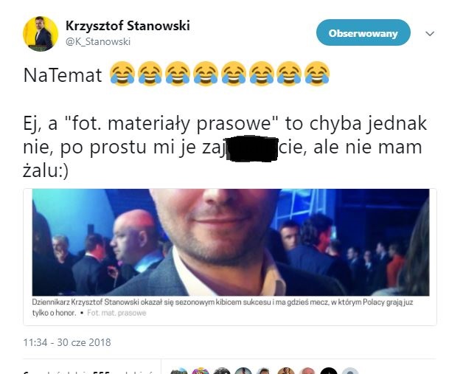The width and height of the screenshot is (449, 374).
Task: Click the solid black liker avatar
Action: click(329, 370)
